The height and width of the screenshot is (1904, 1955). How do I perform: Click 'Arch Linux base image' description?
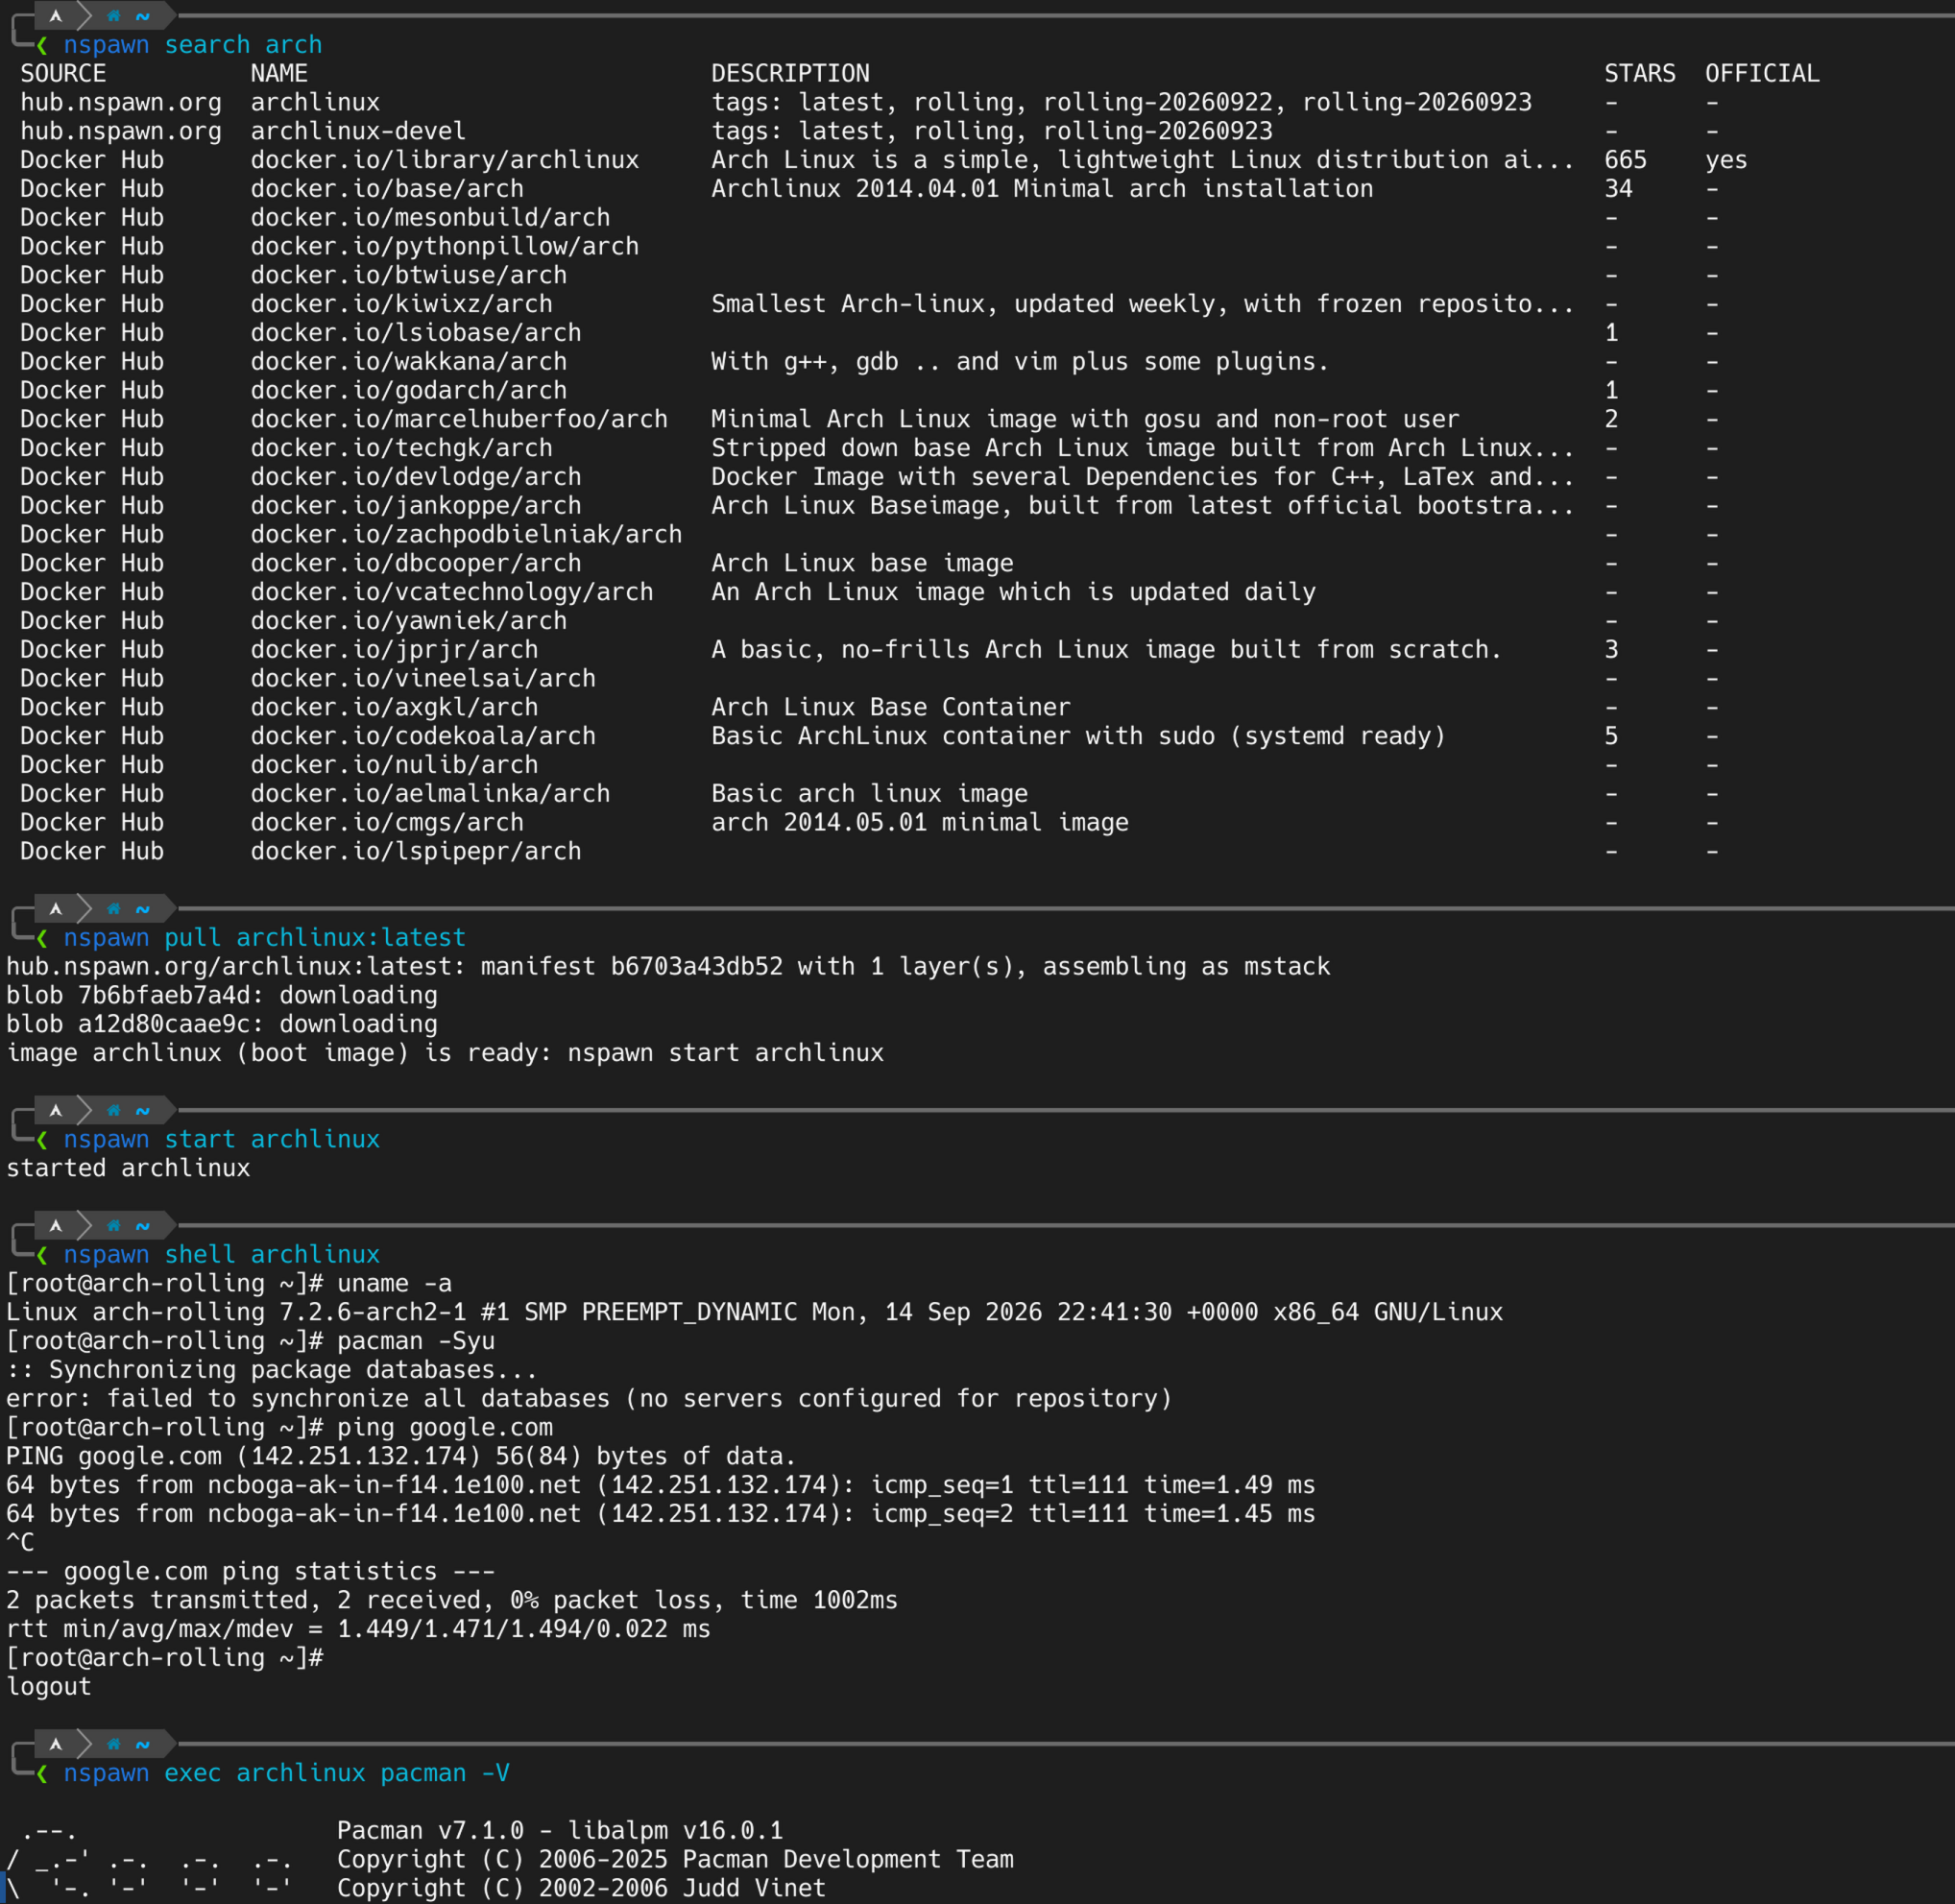click(862, 564)
